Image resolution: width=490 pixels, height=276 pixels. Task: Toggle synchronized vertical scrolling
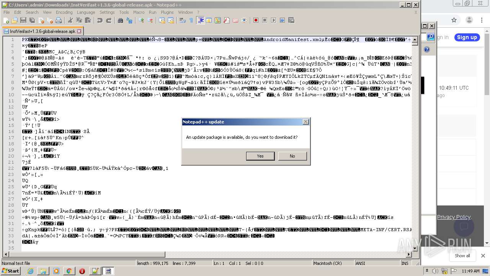pyautogui.click(x=162, y=20)
